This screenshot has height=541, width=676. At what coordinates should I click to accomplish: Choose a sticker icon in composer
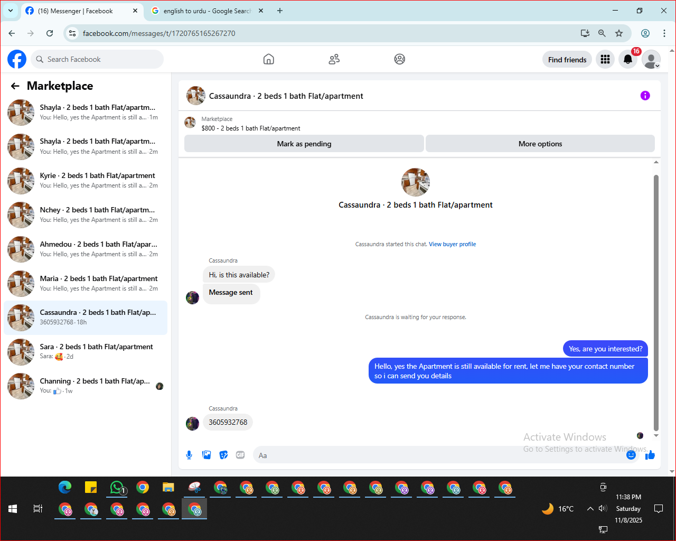[x=224, y=455]
